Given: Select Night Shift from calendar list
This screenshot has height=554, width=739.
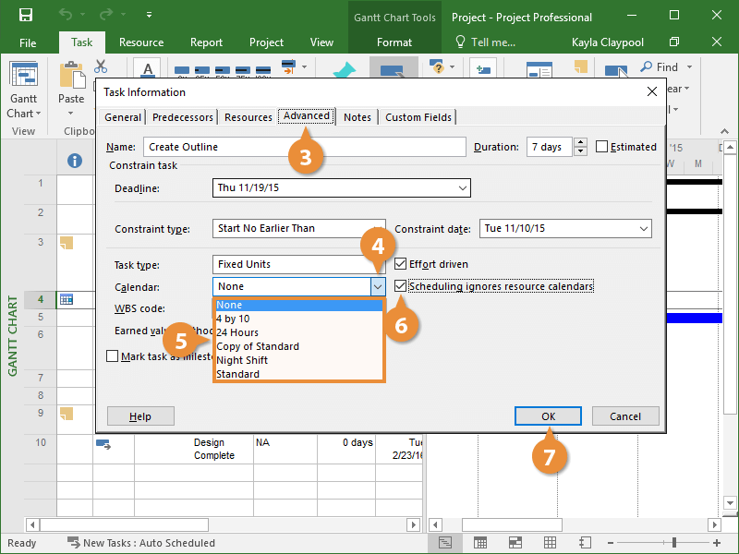Looking at the screenshot, I should point(242,360).
